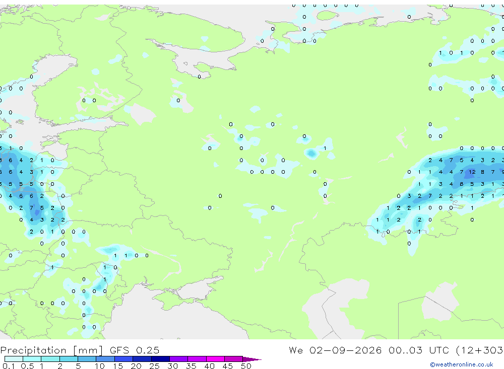Click the 40 mm magenta legend swatch
This screenshot has width=504, height=369.
coord(215,359)
